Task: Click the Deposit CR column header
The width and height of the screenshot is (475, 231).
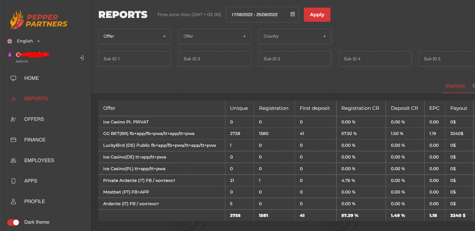Action: click(405, 108)
